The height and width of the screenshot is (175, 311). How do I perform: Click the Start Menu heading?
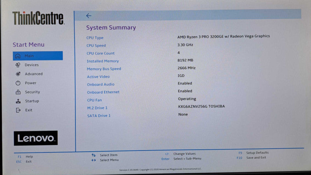click(x=28, y=45)
